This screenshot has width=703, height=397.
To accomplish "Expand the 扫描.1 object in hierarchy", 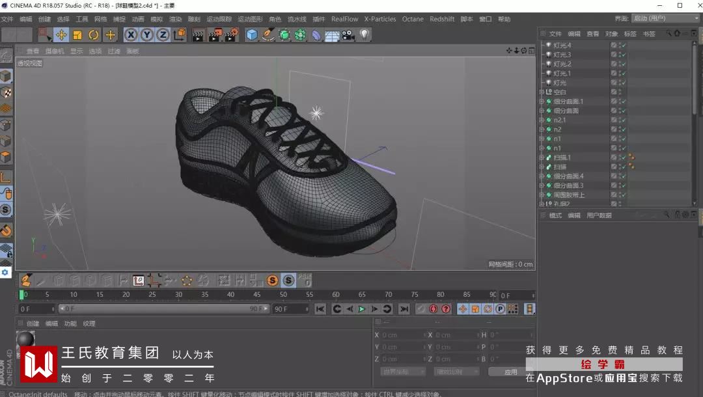I will click(x=541, y=157).
